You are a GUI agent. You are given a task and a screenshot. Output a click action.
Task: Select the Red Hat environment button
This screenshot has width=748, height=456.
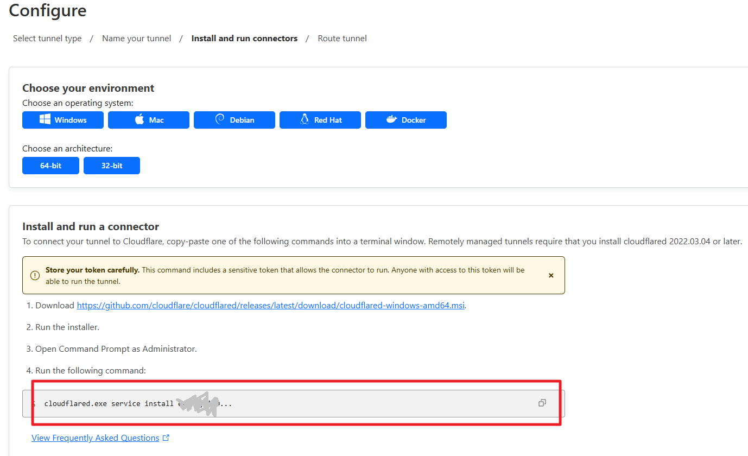click(320, 120)
